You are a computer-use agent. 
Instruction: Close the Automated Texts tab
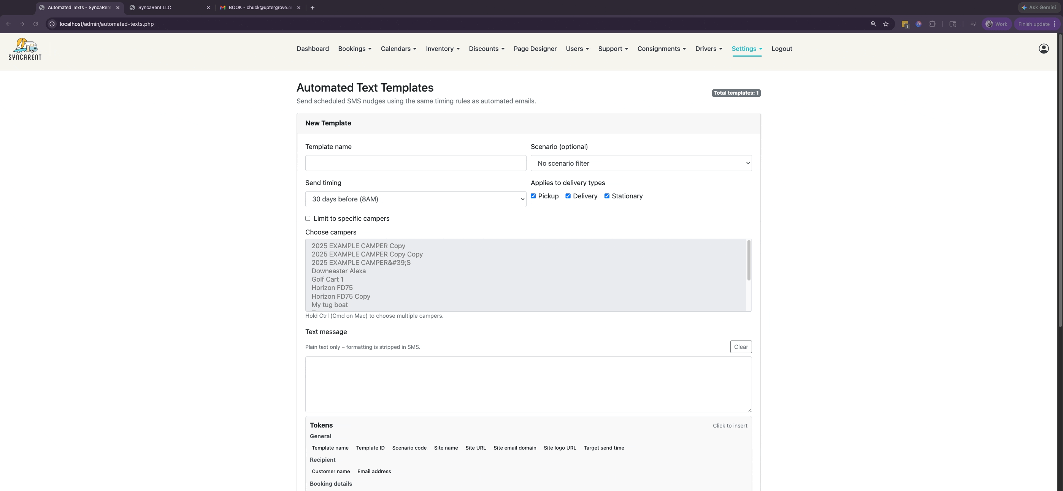point(117,8)
